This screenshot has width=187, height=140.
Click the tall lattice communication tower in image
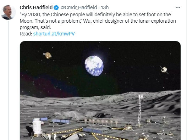point(140,110)
